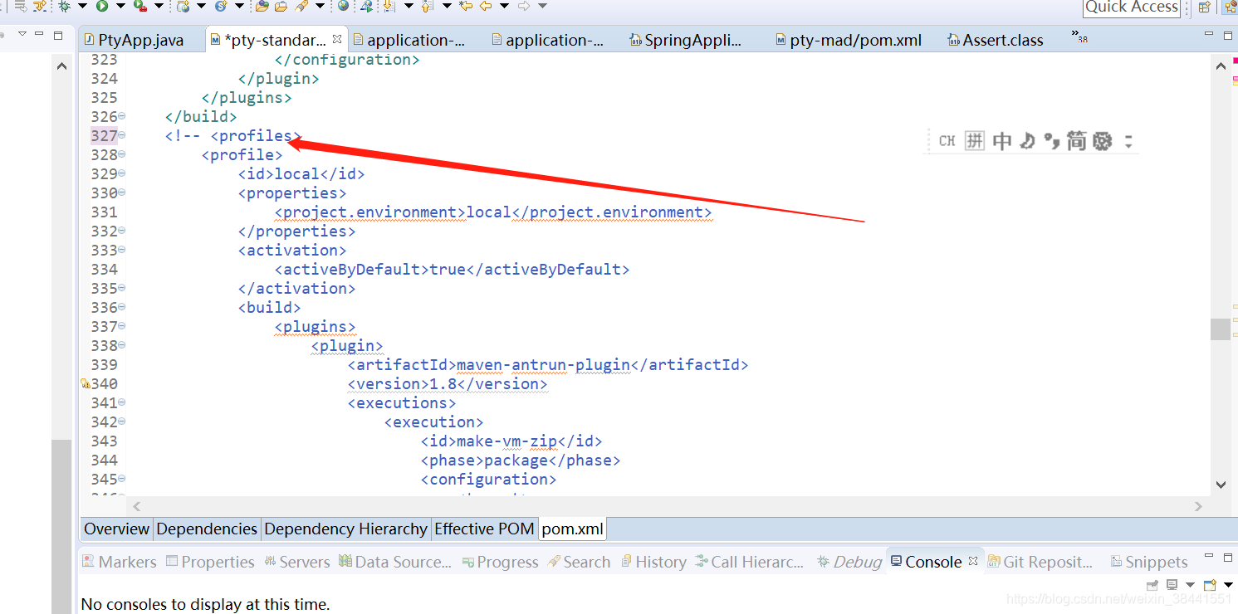The height and width of the screenshot is (614, 1238).
Task: Open the Progress view
Action: point(500,562)
